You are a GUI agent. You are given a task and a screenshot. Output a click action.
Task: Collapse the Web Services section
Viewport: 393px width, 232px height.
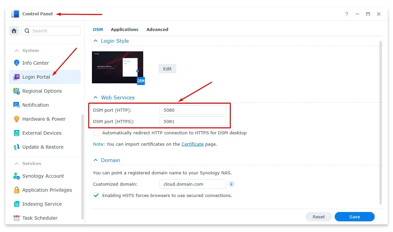(96, 97)
